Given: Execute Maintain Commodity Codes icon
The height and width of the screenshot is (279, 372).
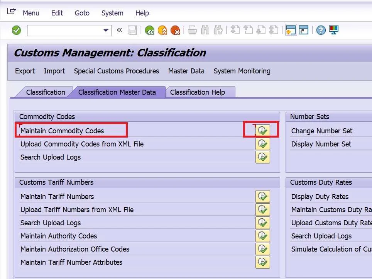Looking at the screenshot, I should point(263,131).
